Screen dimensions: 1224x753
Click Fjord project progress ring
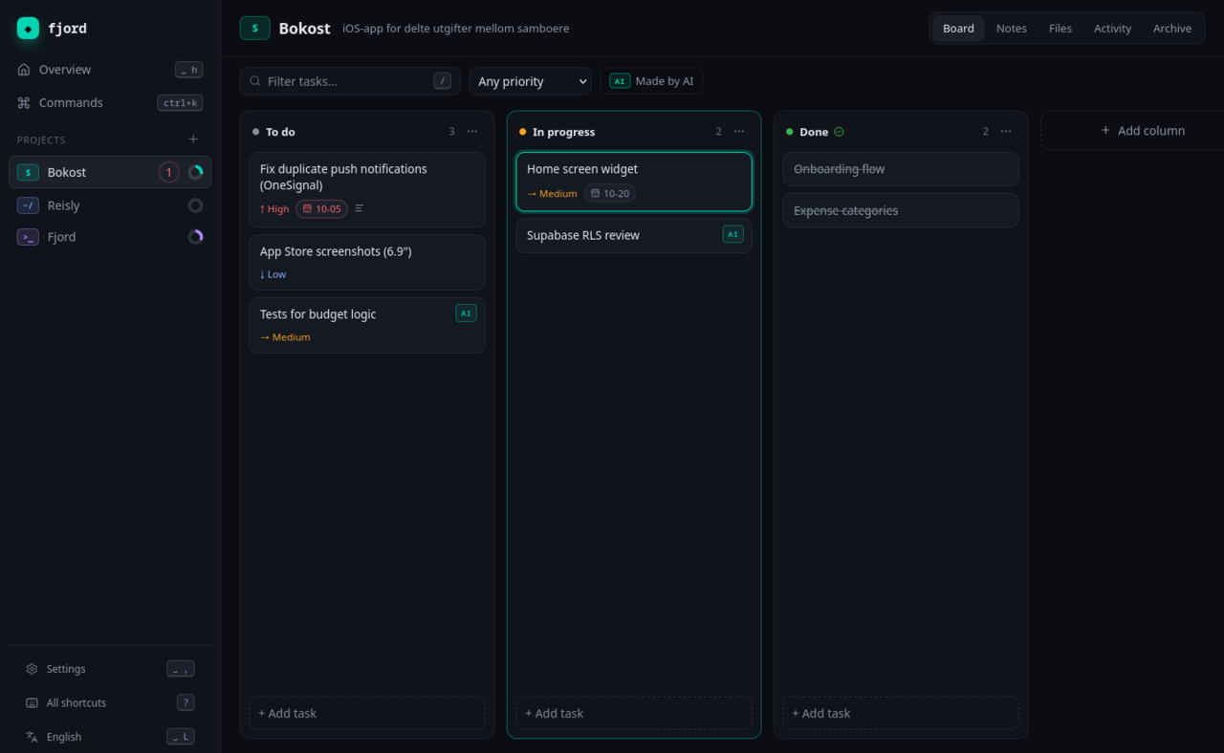(195, 237)
